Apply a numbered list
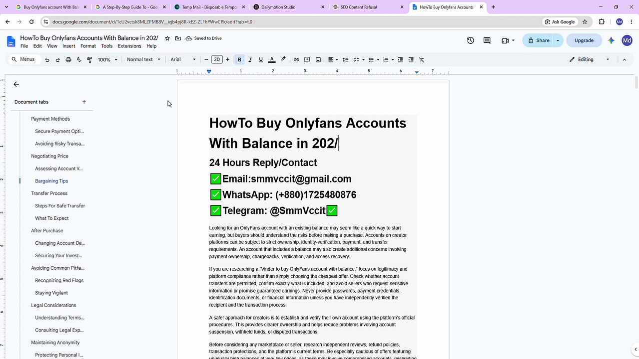639x359 pixels. point(385,59)
